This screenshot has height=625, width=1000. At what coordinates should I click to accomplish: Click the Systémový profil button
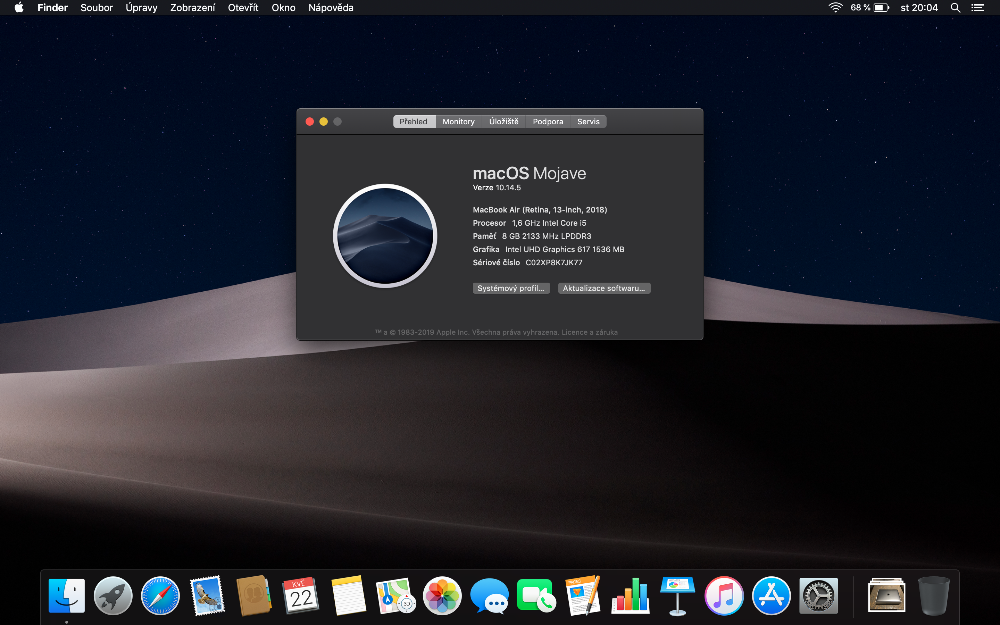511,288
